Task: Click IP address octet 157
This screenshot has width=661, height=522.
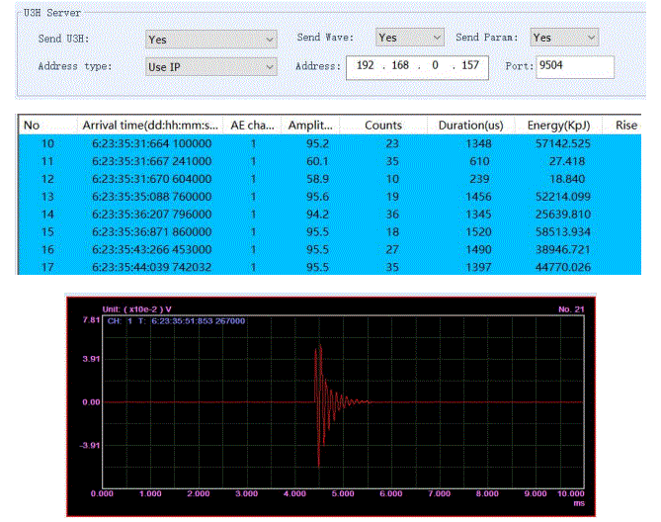Action: 470,65
